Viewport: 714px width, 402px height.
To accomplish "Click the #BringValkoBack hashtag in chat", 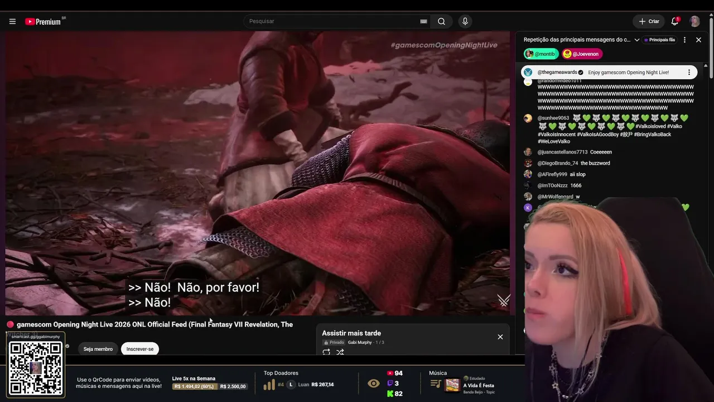I will pos(653,135).
